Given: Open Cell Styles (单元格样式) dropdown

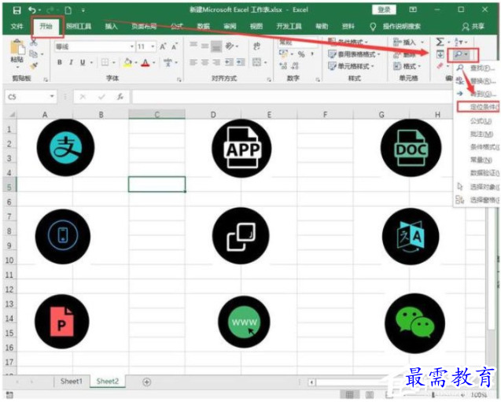Looking at the screenshot, I should (x=352, y=66).
